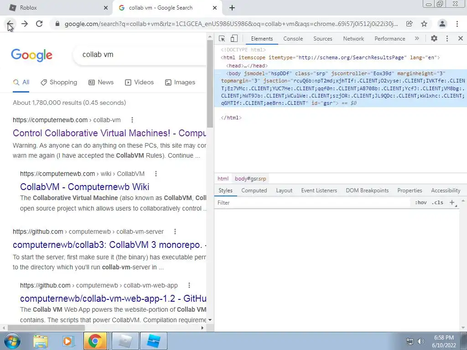The width and height of the screenshot is (467, 350).
Task: Open the Event Listeners pane
Action: [319, 190]
